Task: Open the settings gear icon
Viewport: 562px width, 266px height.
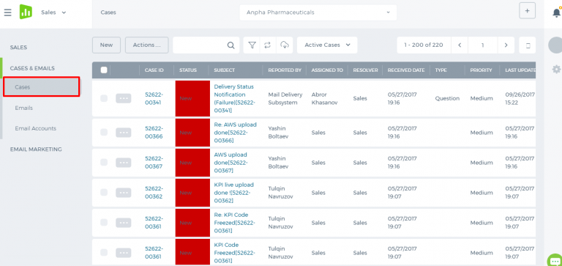Action: tap(557, 69)
